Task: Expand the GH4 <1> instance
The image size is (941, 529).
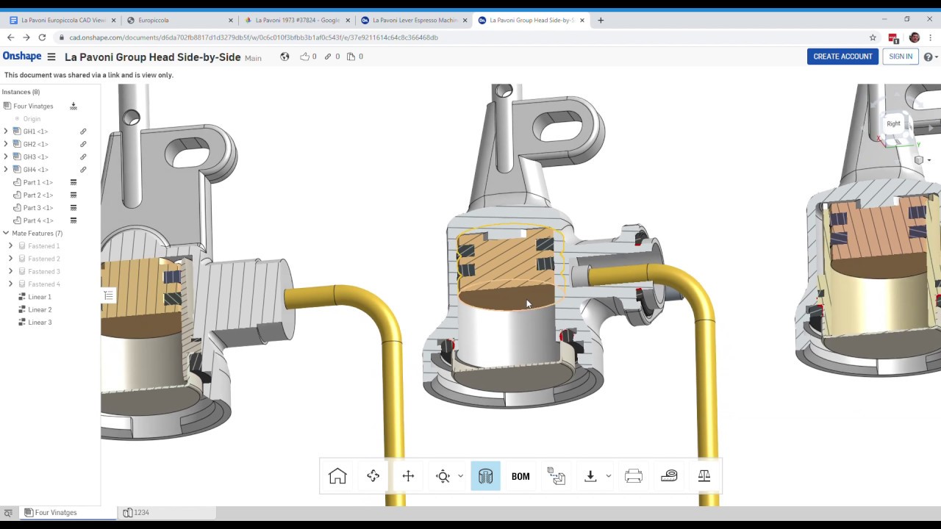Action: 6,170
